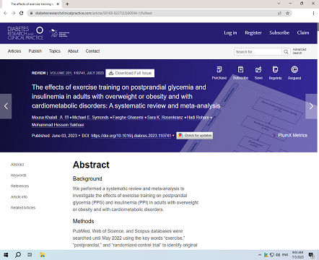Click the International Diabetes Federation logo

tap(59, 33)
